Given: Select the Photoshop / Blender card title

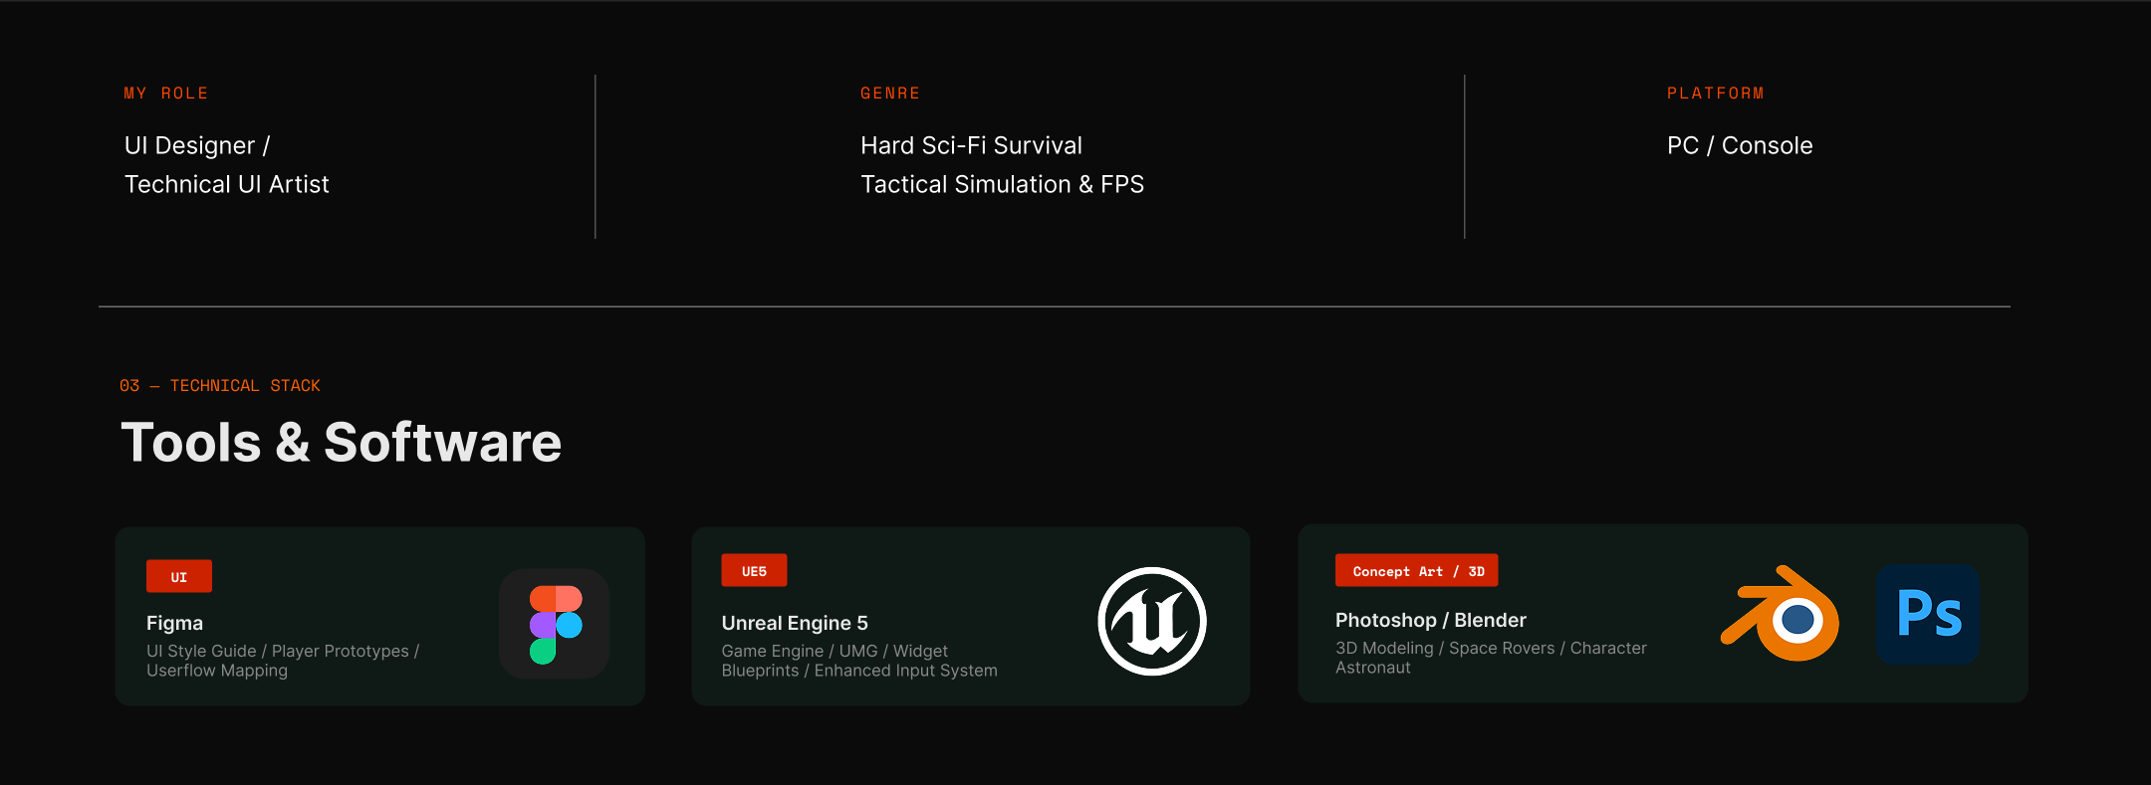Looking at the screenshot, I should [1430, 620].
